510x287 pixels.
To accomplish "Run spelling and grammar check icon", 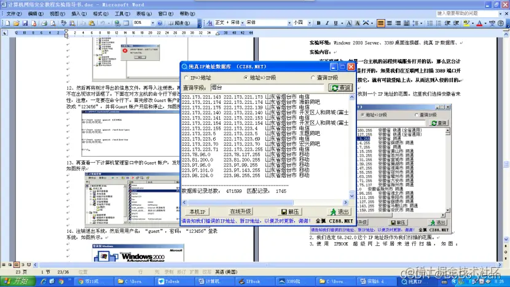I will [63, 23].
